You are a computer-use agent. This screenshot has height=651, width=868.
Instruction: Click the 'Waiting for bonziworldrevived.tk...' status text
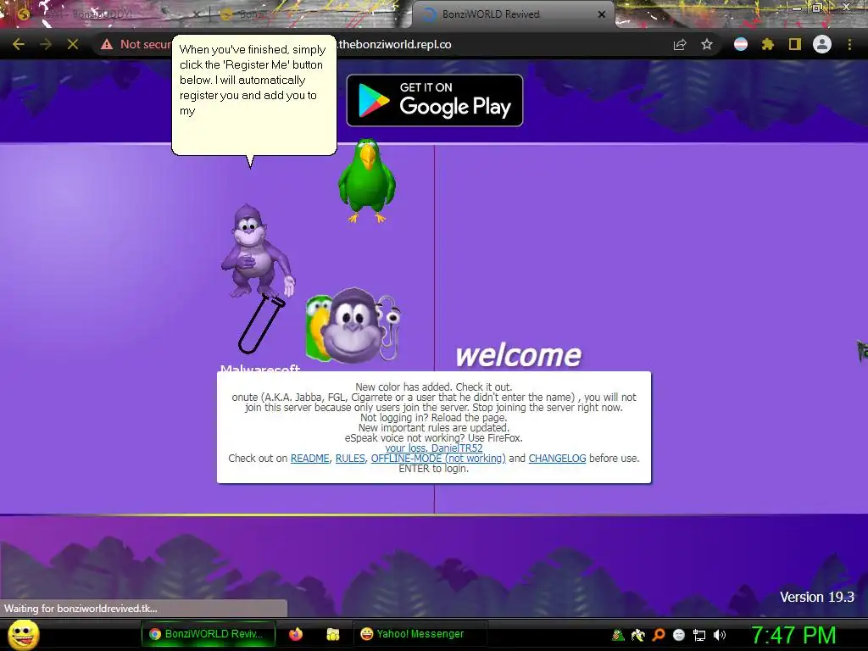(81, 609)
